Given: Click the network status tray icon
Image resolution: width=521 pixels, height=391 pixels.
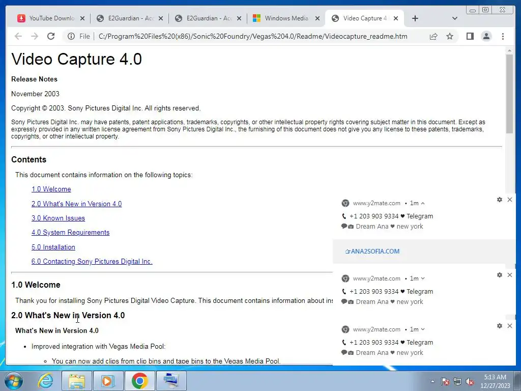Looking at the screenshot, I should 457,381.
